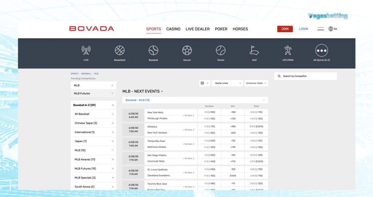
Task: Select Toronto Blue Jays -111 moneyline
Action: [233, 184]
